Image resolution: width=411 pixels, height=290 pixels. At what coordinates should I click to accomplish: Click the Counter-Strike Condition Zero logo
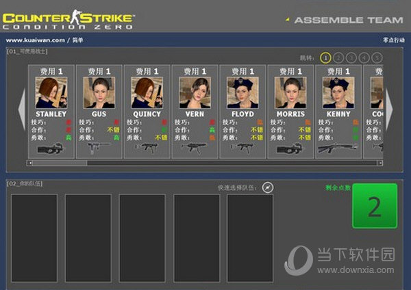[x=68, y=20]
